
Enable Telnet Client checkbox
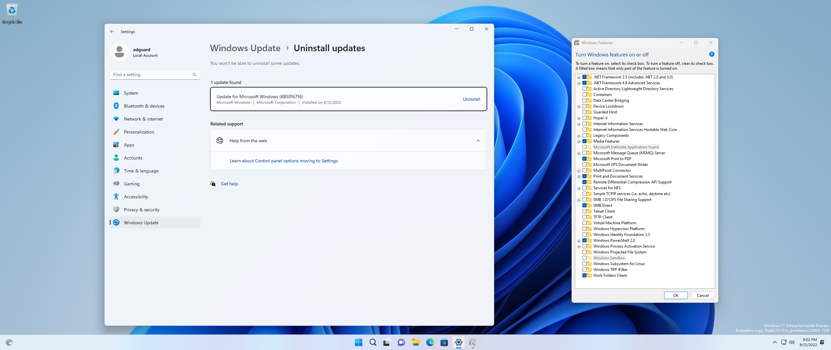click(584, 211)
